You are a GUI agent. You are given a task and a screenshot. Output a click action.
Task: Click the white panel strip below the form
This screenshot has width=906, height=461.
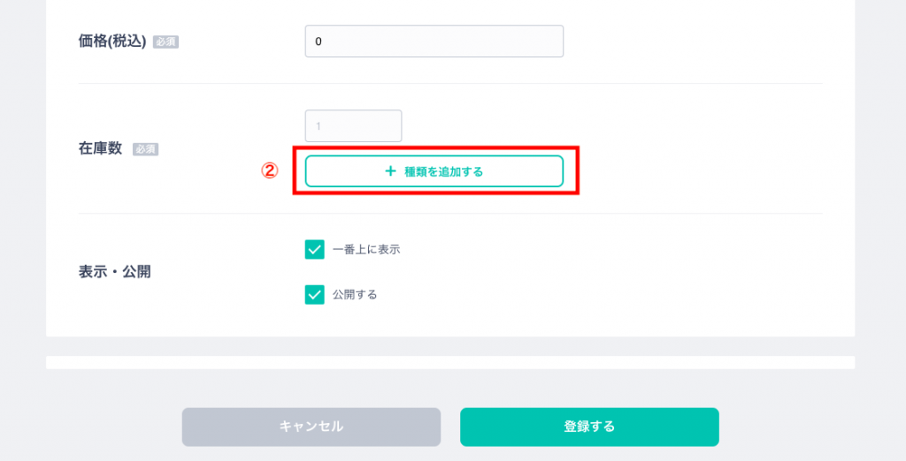450,362
